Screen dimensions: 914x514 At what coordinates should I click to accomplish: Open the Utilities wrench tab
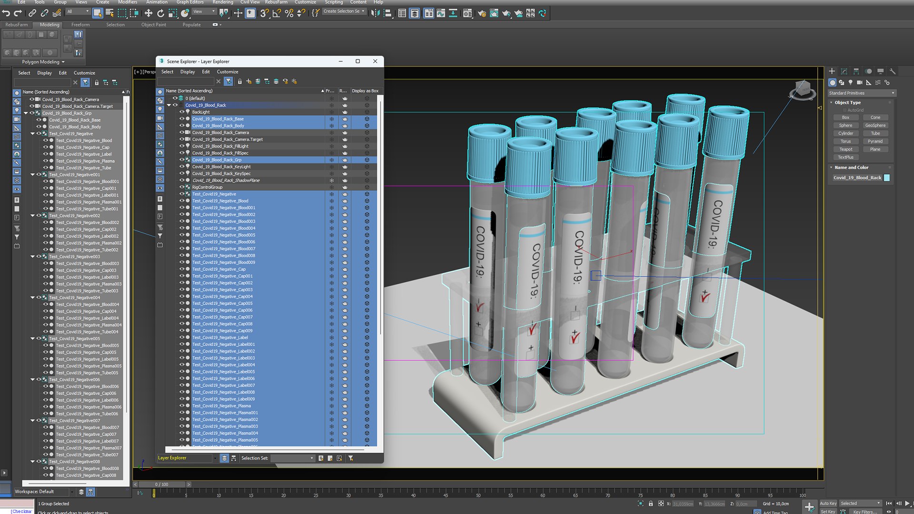(x=893, y=71)
